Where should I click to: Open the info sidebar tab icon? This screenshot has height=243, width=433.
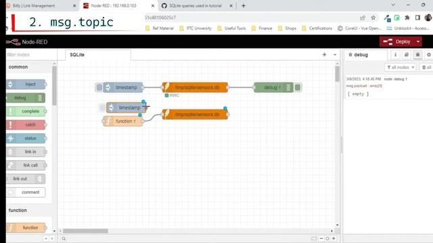click(x=395, y=55)
